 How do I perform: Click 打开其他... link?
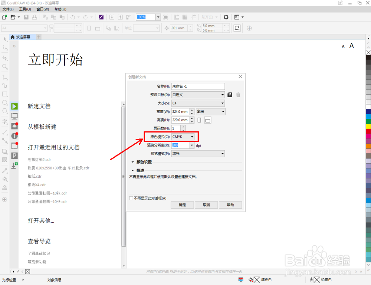41,220
